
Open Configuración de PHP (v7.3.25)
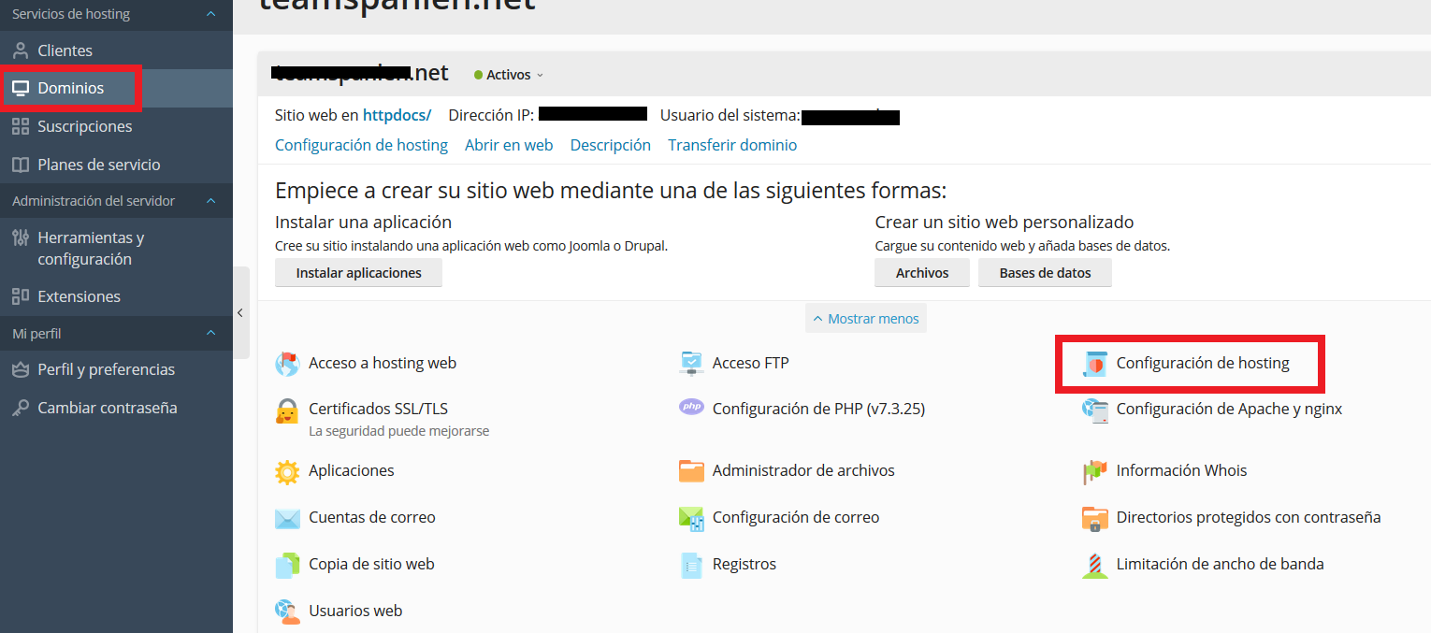(818, 409)
